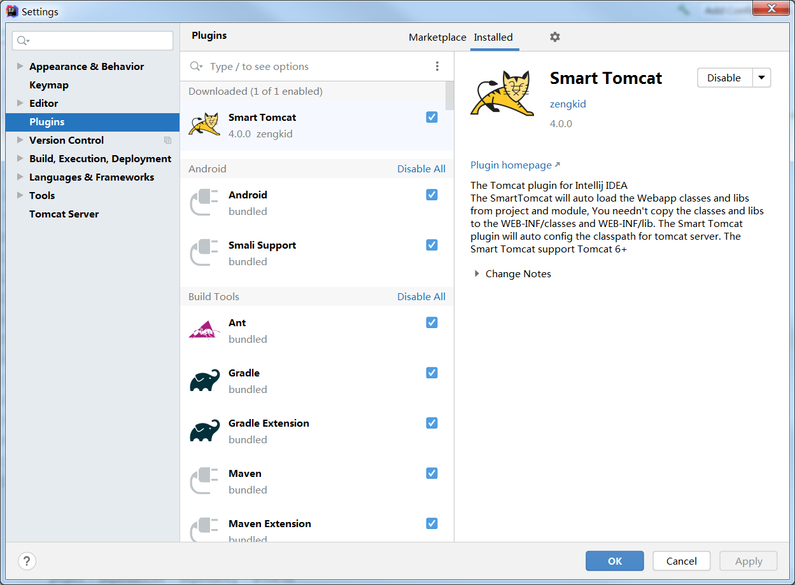Click the Gradle elephant icon
The height and width of the screenshot is (585, 795).
(x=204, y=380)
